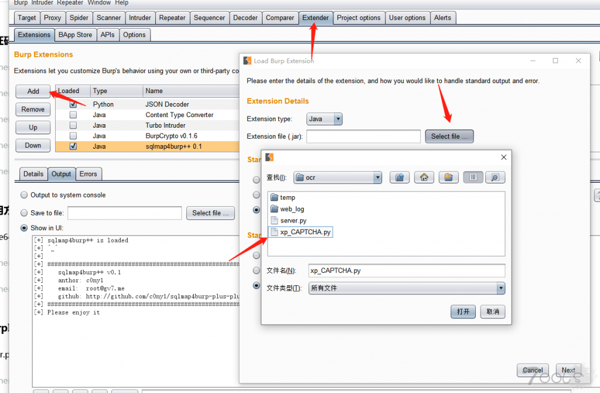Switch file chooser to details view
The image size is (600, 393).
[x=495, y=177]
